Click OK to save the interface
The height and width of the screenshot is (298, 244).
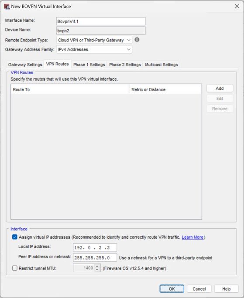pos(172,289)
